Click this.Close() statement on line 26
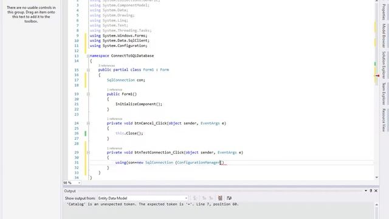The height and width of the screenshot is (219, 389). tap(129, 133)
